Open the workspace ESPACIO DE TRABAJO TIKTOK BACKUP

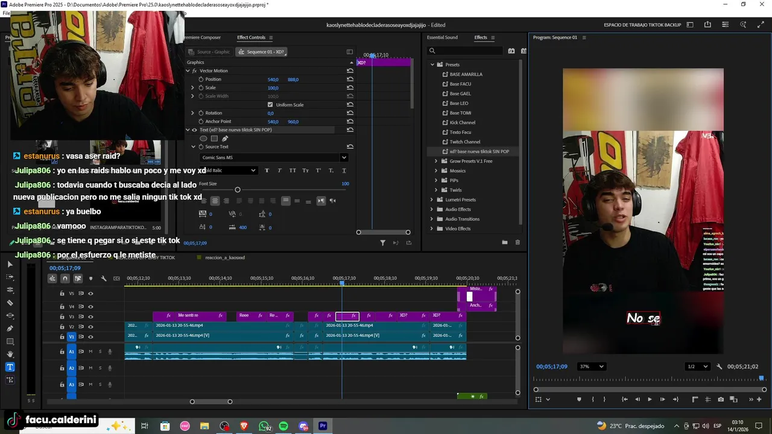point(642,25)
